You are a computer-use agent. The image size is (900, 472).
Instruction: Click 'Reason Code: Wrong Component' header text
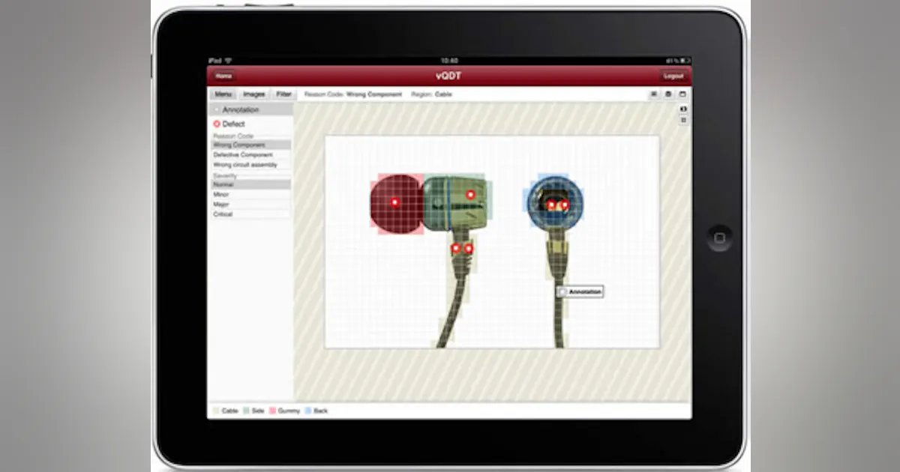[352, 94]
